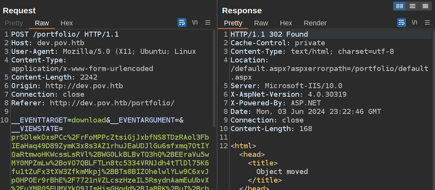
Task: Click the 'HTTP/1.1 302 Found' response line
Action: [x=269, y=34]
